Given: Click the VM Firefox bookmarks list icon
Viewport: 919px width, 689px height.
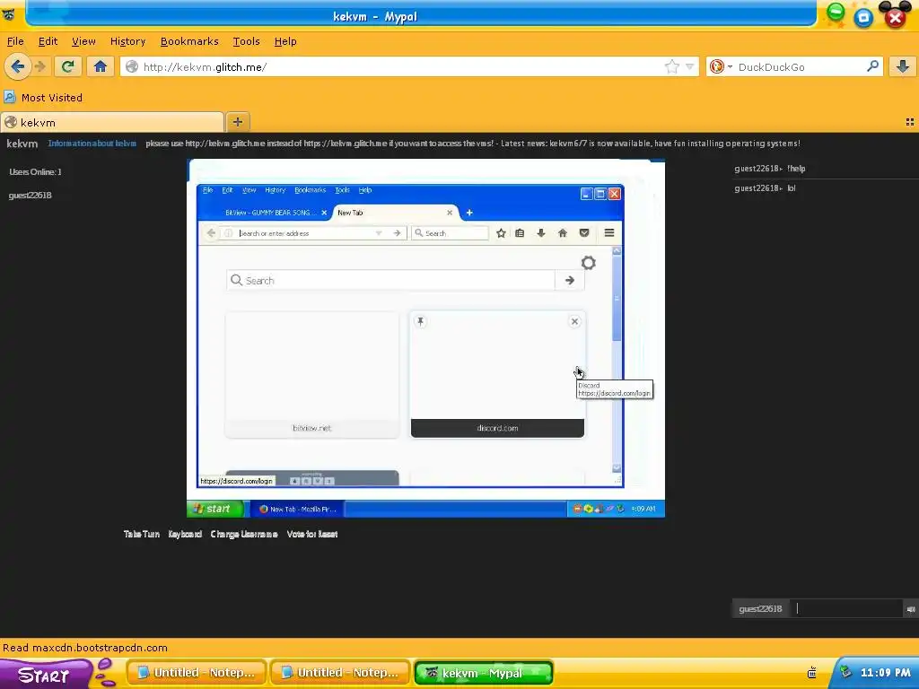Looking at the screenshot, I should coord(520,232).
